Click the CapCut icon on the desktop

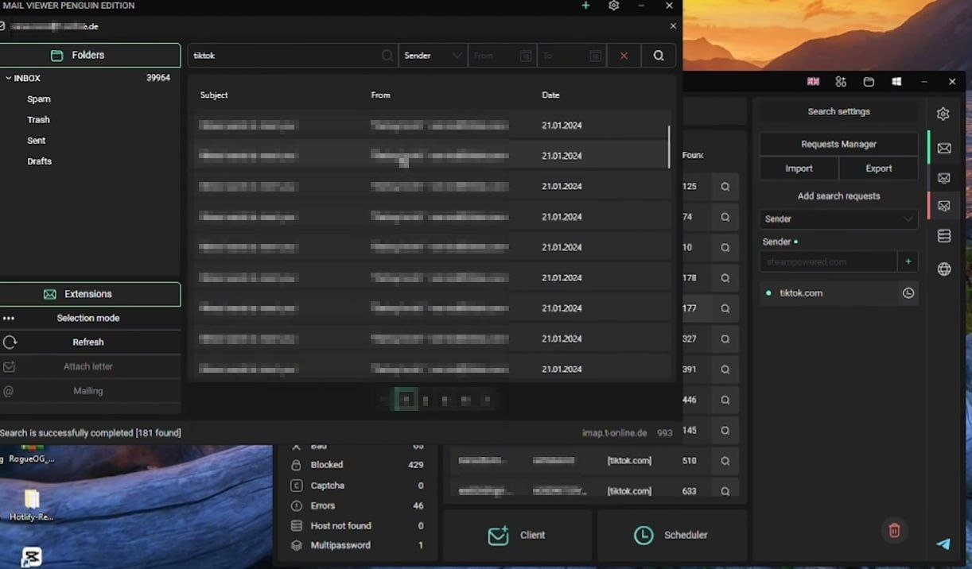pos(32,557)
